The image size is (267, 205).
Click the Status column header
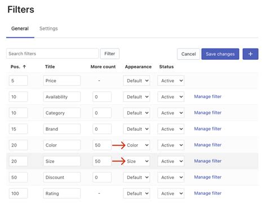tap(166, 66)
